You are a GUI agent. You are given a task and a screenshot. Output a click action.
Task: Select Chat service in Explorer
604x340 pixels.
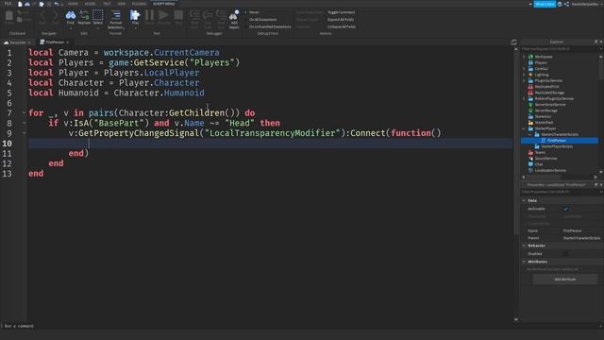pos(538,164)
